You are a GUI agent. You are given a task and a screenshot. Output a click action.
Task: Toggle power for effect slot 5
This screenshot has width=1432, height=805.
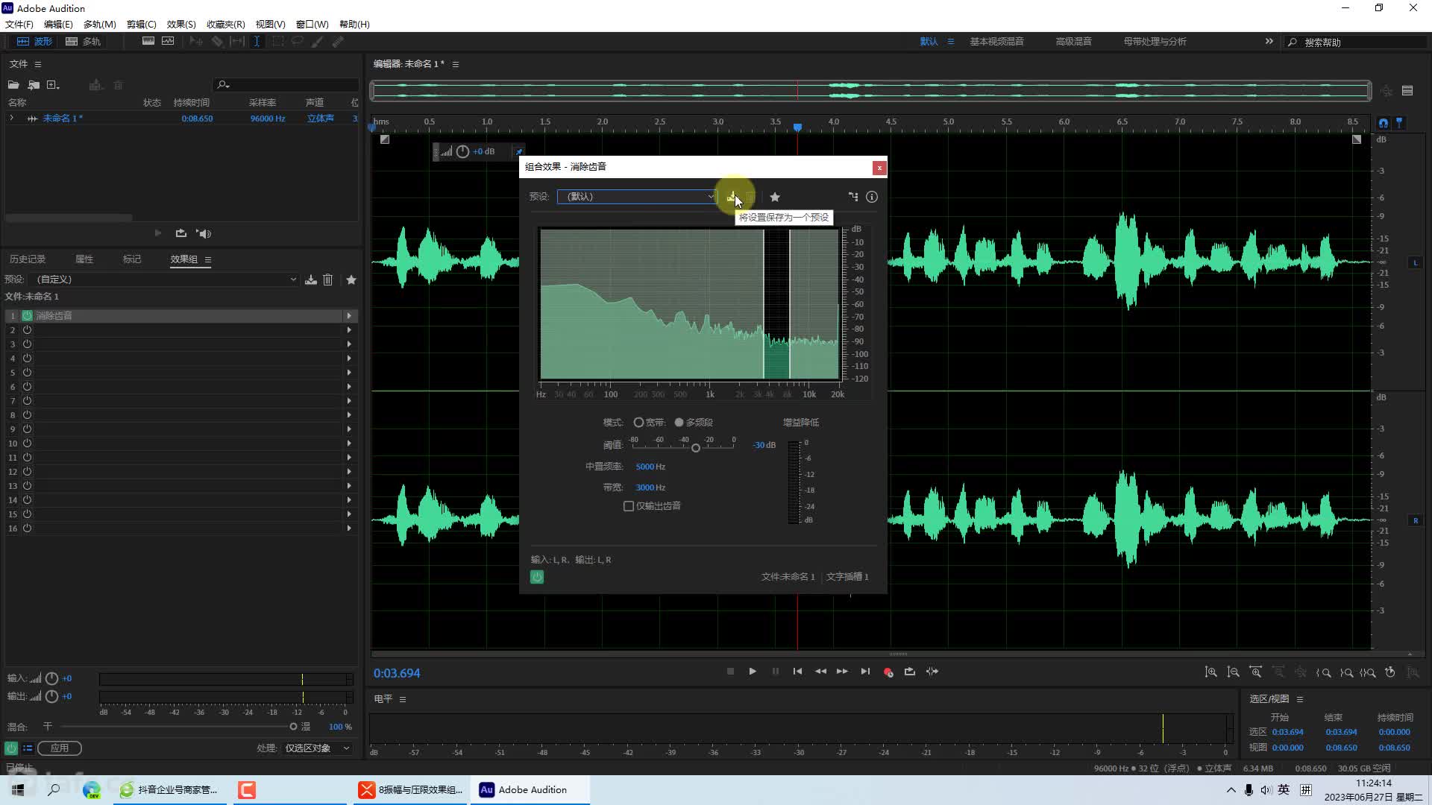(27, 373)
